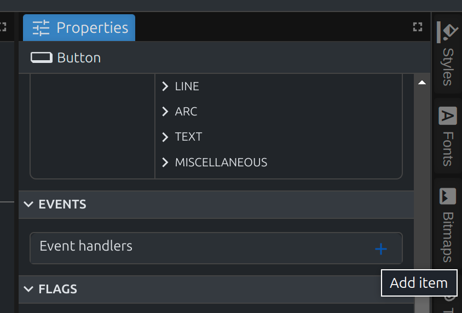Expand the ARC style group
Screen dimensions: 462x313
click(165, 112)
